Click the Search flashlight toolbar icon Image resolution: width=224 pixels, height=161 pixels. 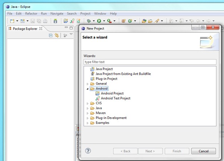point(157,21)
